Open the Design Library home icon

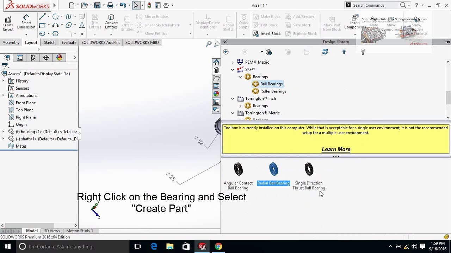216,62
